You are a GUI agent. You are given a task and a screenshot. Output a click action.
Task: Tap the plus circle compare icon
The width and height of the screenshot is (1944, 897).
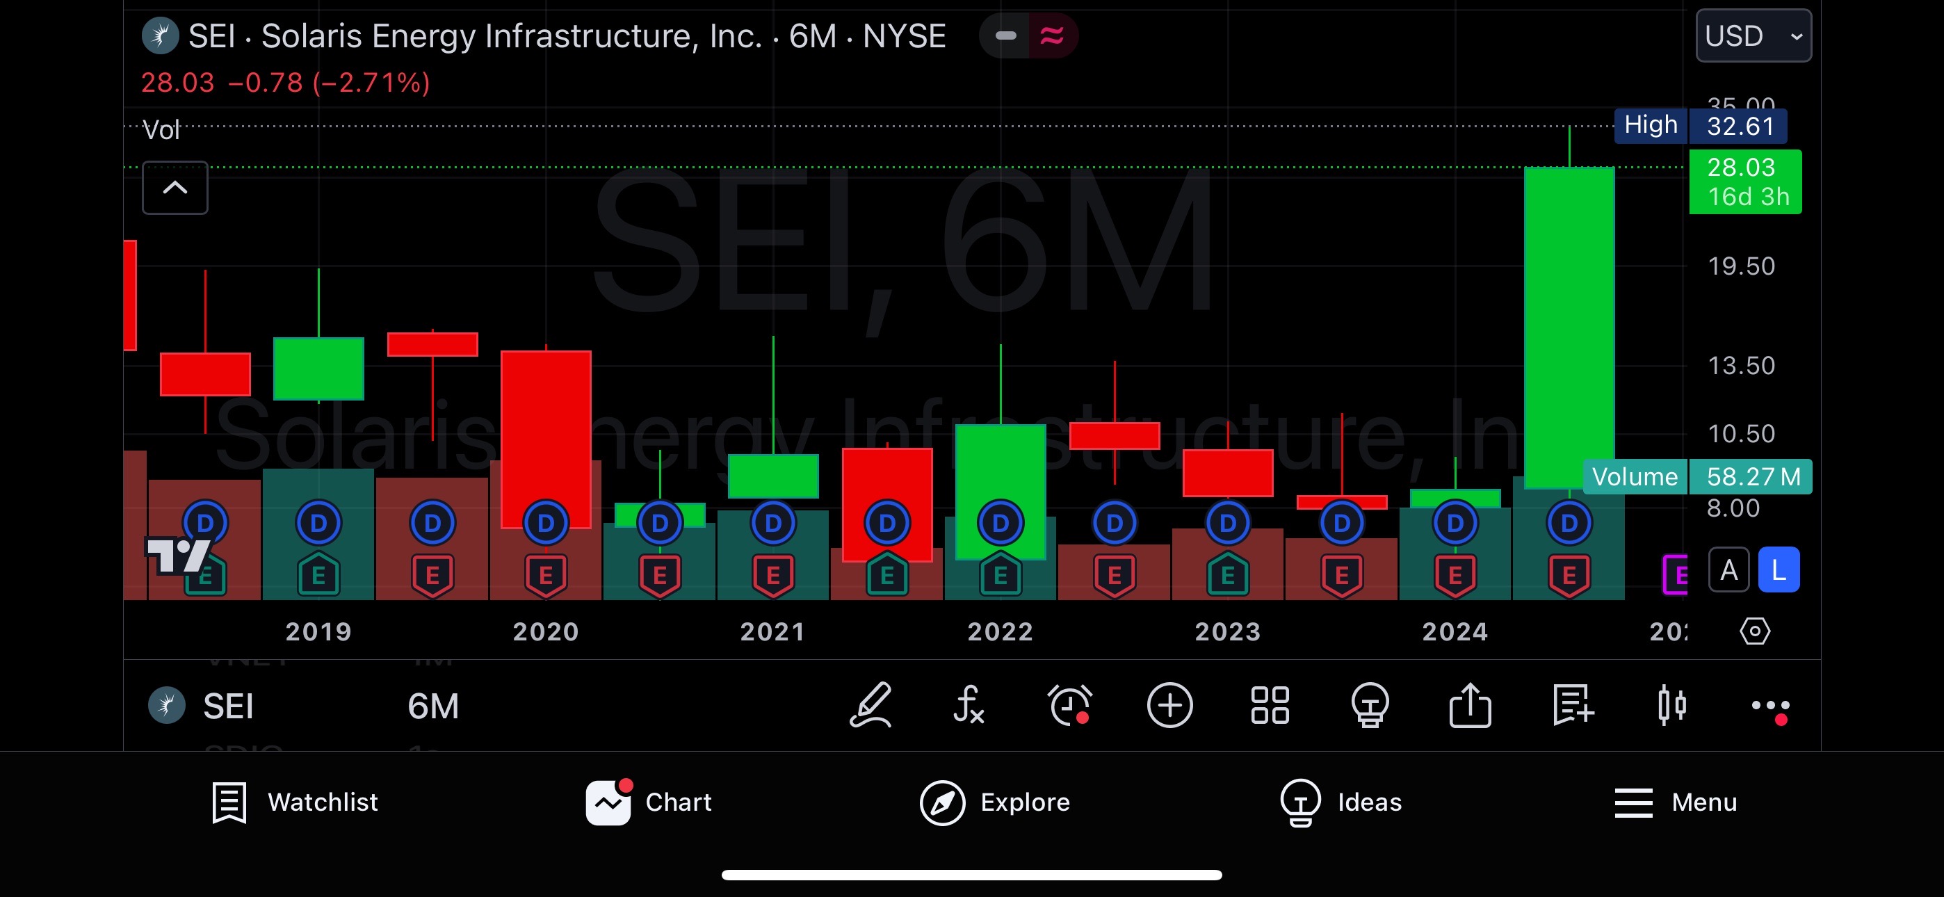click(1169, 705)
